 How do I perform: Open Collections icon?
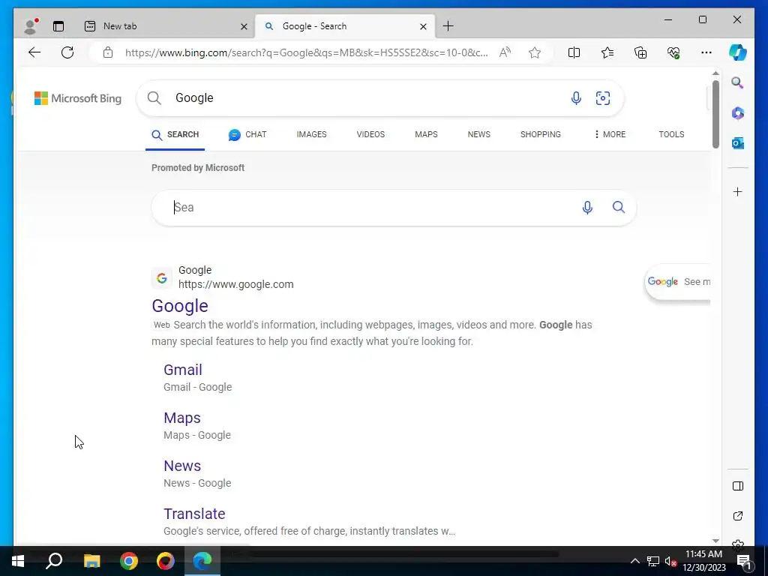(640, 52)
